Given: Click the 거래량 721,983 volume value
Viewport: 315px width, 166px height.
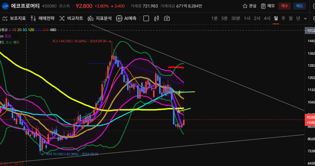Looking at the screenshot, I should pyautogui.click(x=144, y=6).
